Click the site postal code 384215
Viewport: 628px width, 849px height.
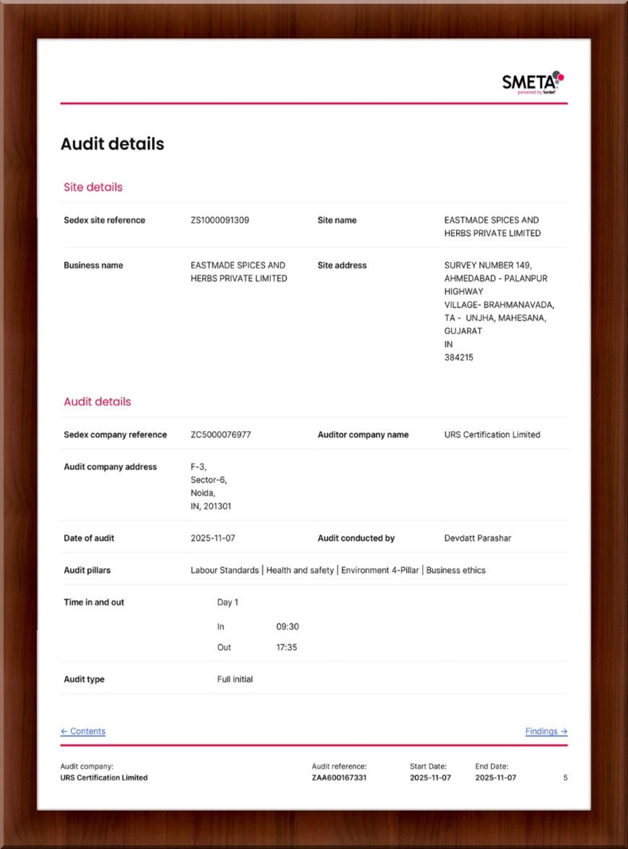(458, 357)
